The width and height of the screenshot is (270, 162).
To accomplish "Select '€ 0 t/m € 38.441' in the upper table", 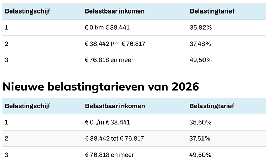I will (x=107, y=28).
